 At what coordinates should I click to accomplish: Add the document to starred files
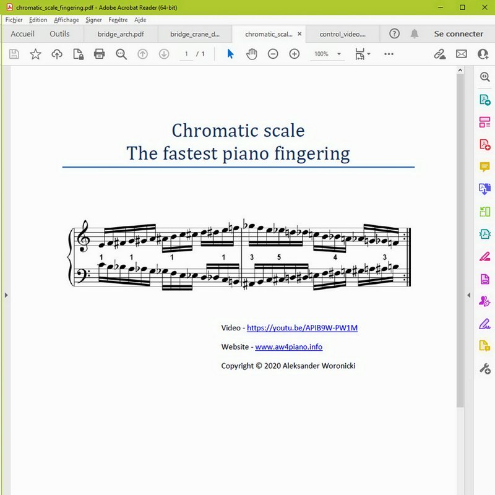tap(35, 54)
